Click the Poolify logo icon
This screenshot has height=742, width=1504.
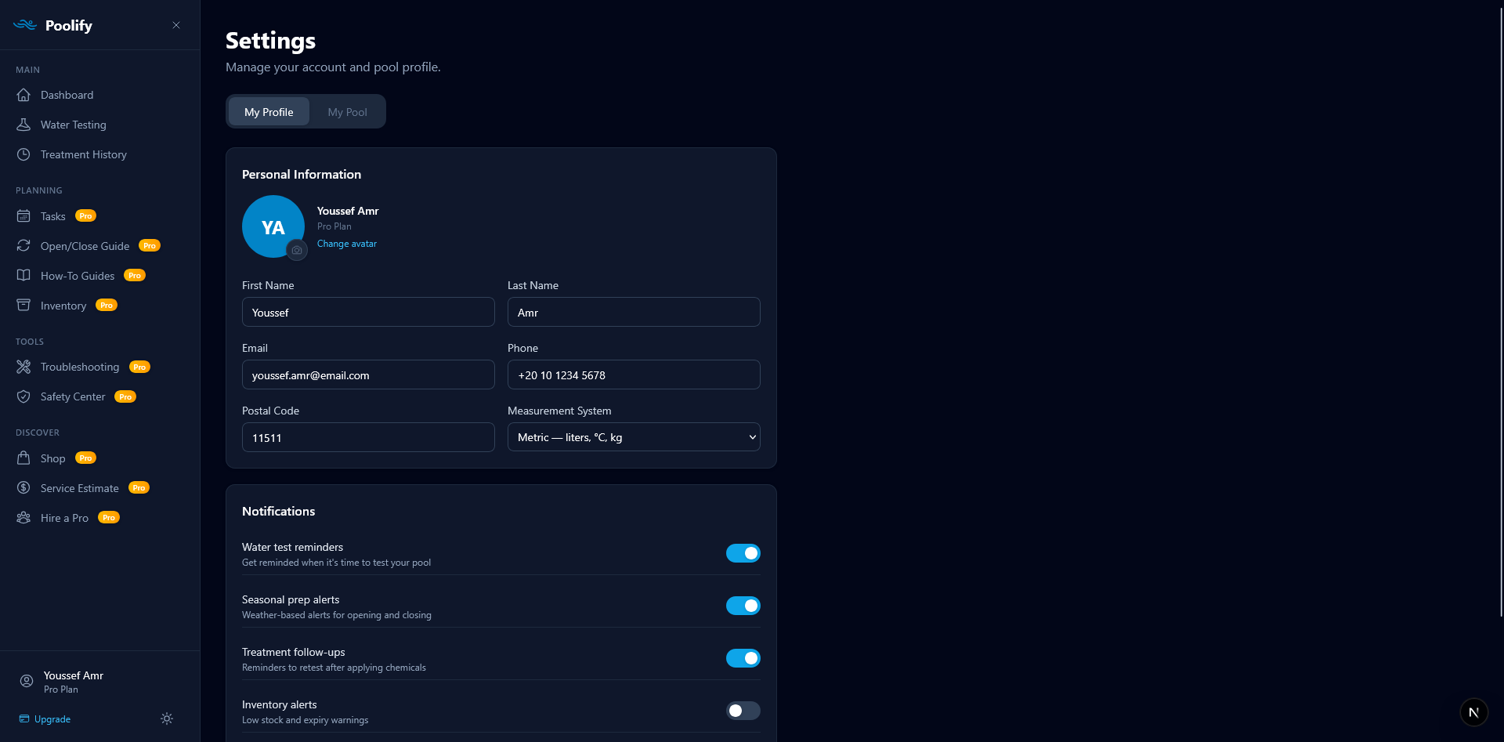[24, 25]
